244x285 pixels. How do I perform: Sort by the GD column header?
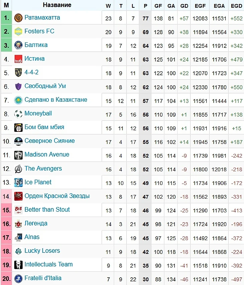(184, 6)
